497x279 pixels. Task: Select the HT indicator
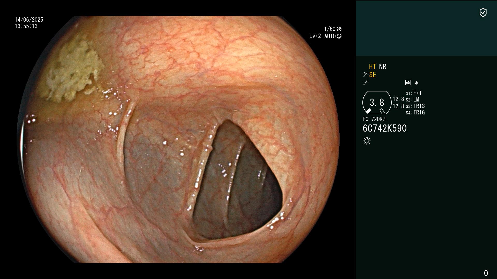click(x=372, y=67)
